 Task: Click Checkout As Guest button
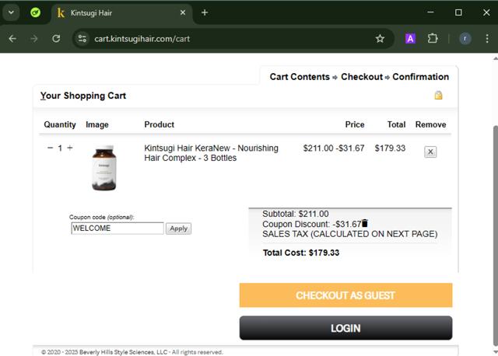point(345,295)
